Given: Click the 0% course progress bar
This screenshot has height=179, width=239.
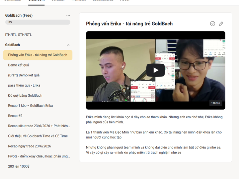Looking at the screenshot, I should click(38, 22).
